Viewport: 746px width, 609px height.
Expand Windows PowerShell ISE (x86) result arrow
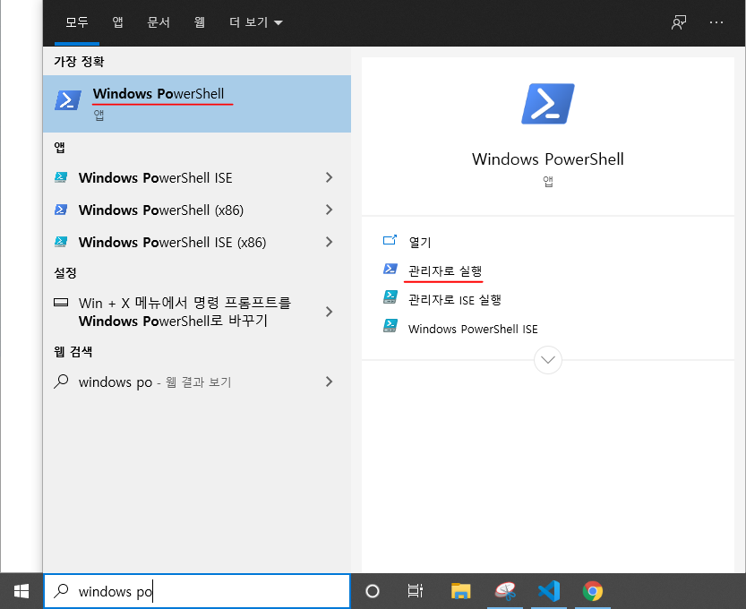click(330, 242)
